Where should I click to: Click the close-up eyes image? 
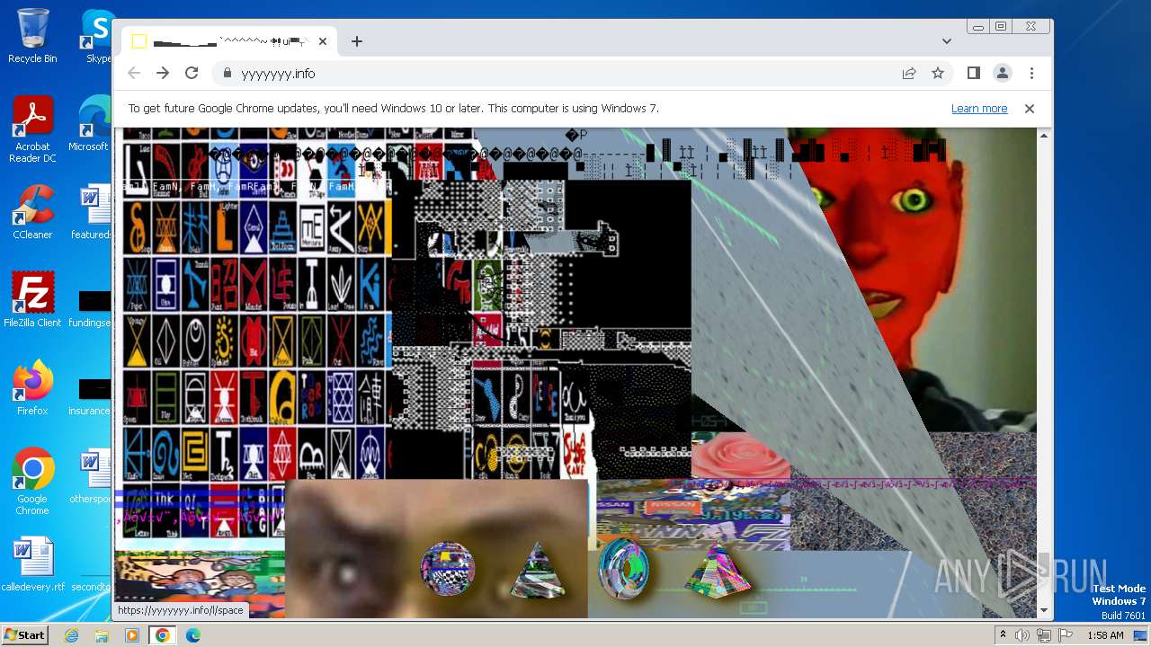tap(436, 549)
